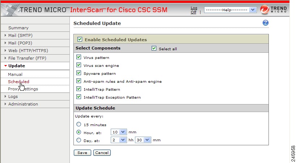
Task: Open the Day minutes dropdown showing 30
Action: (x=143, y=140)
